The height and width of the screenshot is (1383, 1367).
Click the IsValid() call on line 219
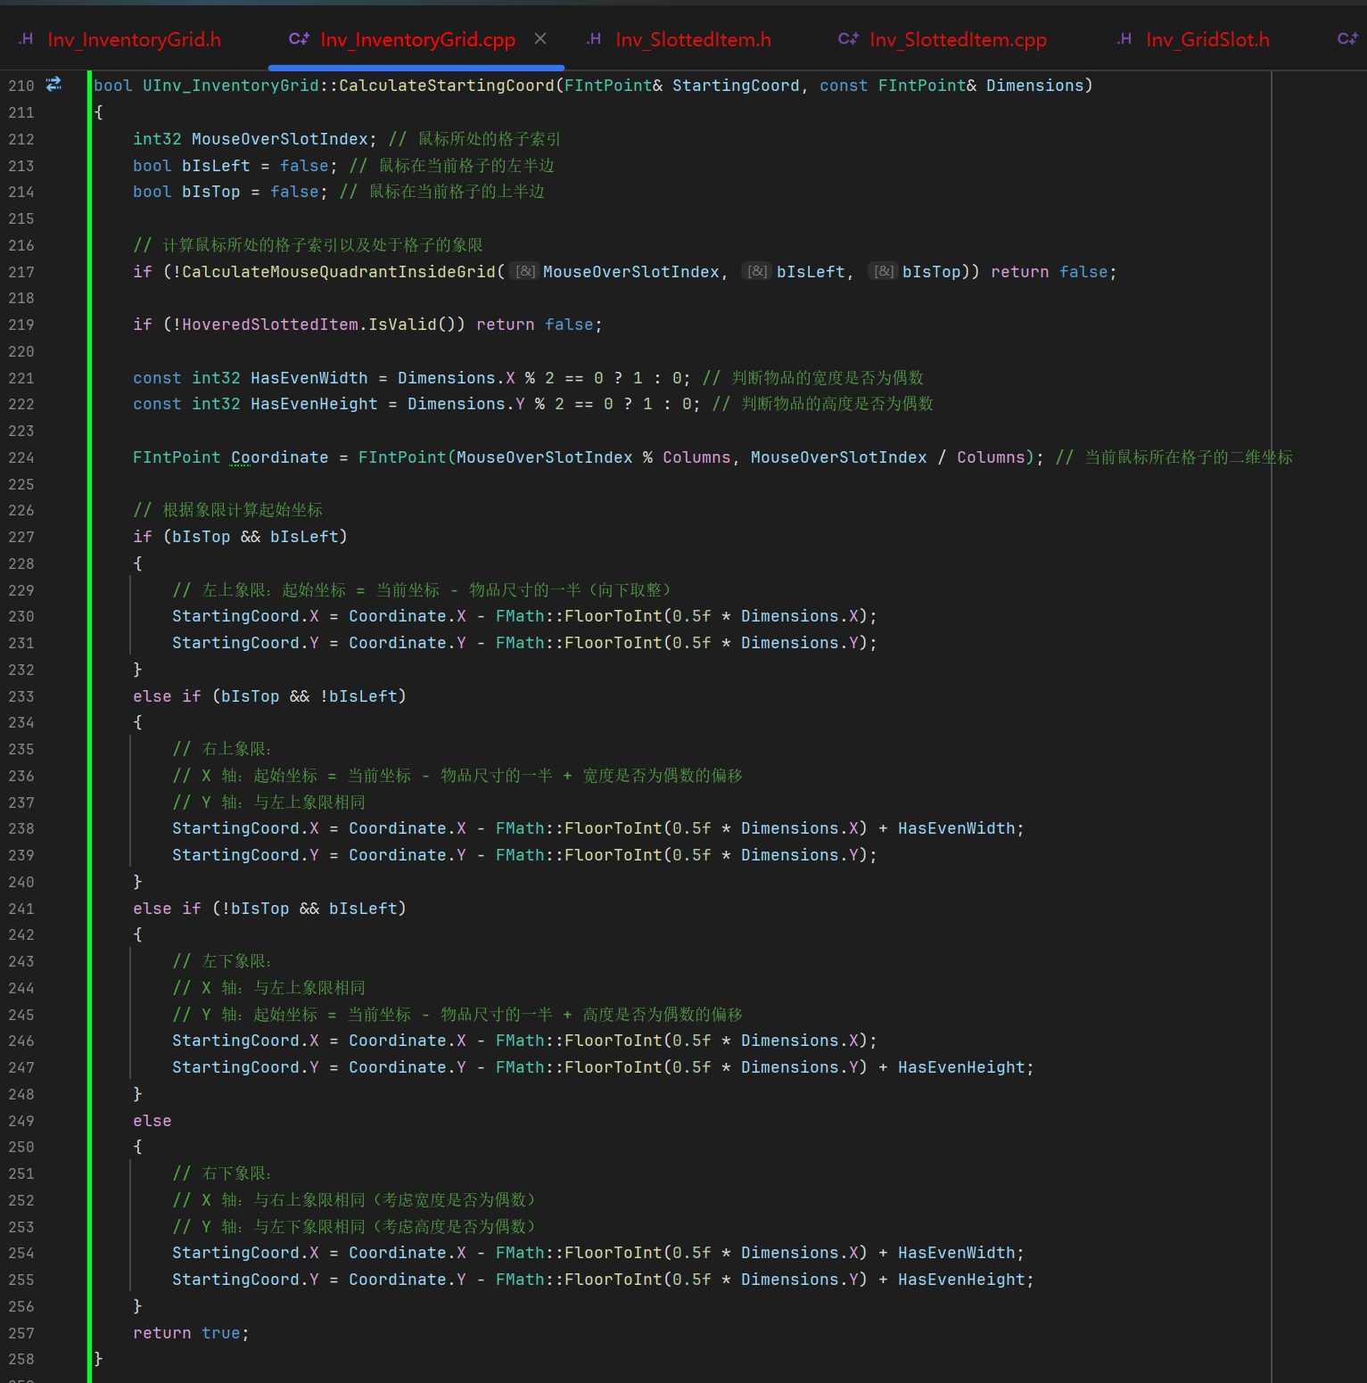[412, 325]
